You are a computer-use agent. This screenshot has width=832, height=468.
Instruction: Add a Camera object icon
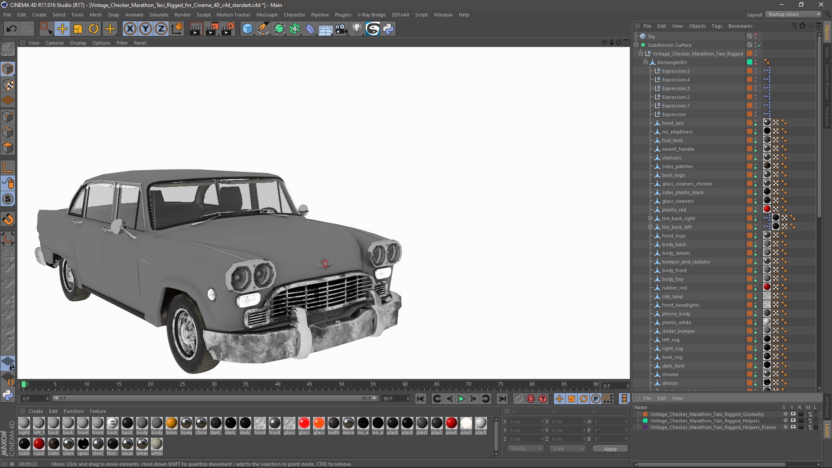[x=341, y=29]
